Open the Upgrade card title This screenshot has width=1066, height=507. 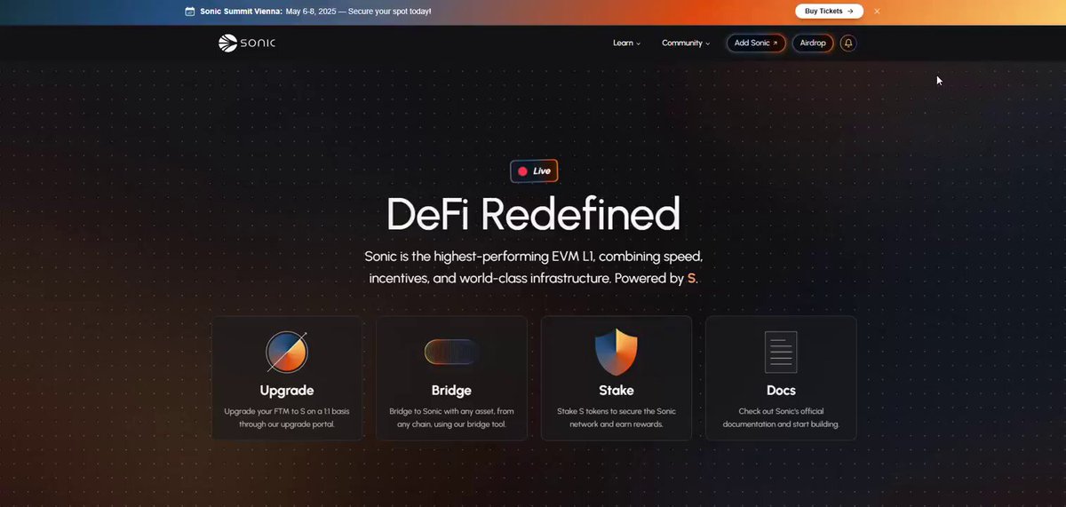(287, 391)
